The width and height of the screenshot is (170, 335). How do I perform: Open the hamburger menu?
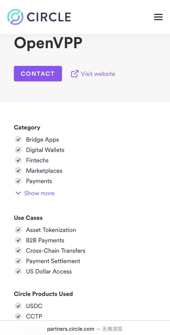[x=158, y=17]
